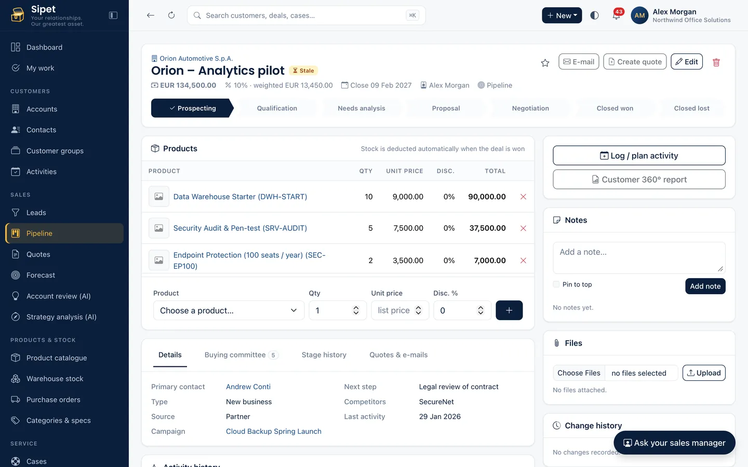Open Dashboard from the sidebar
Image resolution: width=748 pixels, height=467 pixels.
[x=64, y=47]
